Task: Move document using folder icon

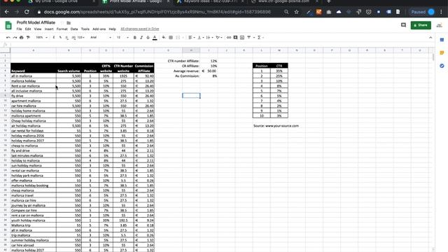Action: point(69,22)
